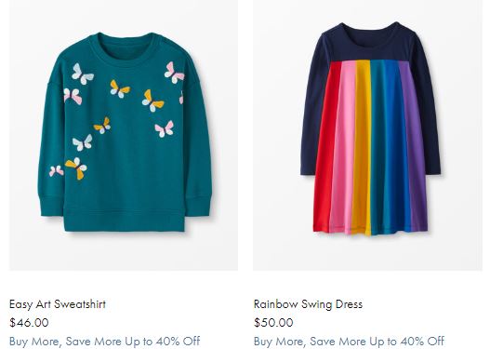
Task: Select the $50.00 price text
Action: click(273, 322)
